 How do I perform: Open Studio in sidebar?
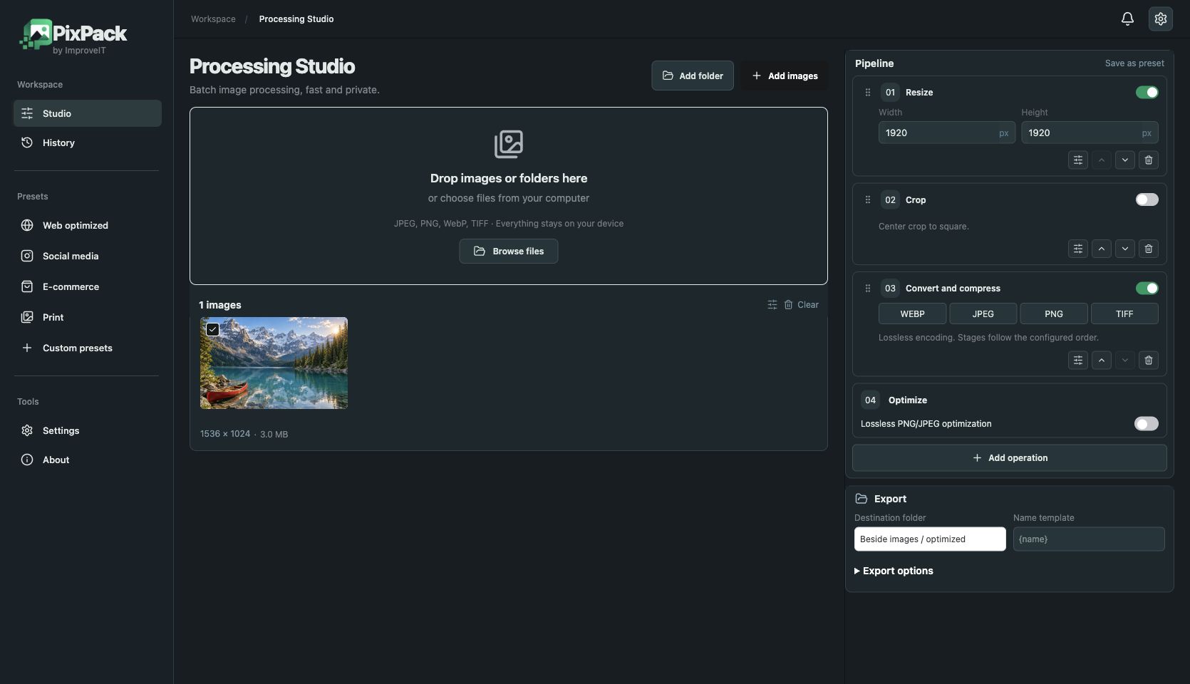[x=88, y=113]
